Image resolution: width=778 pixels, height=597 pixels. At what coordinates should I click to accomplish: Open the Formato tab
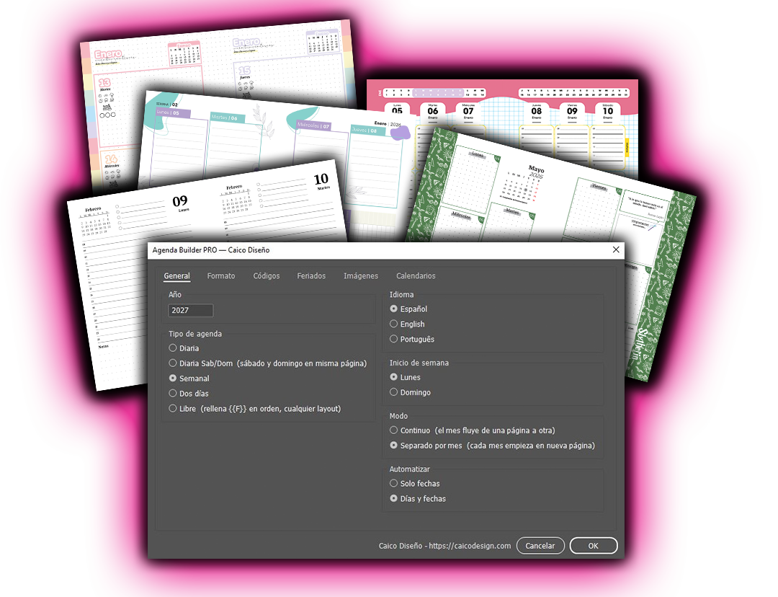click(221, 275)
